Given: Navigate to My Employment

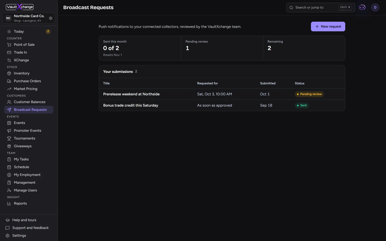Looking at the screenshot, I should (x=29, y=175).
